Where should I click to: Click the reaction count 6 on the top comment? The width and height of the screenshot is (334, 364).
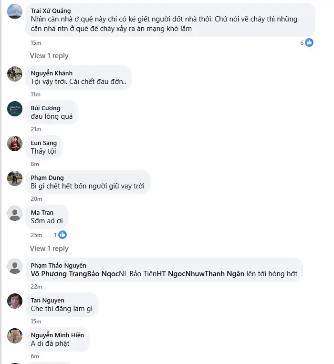[x=302, y=43]
